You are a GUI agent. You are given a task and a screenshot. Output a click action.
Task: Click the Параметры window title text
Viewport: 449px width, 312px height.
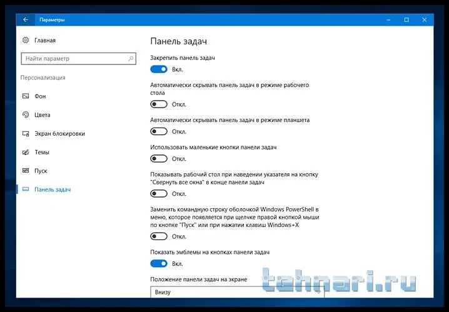coord(52,20)
